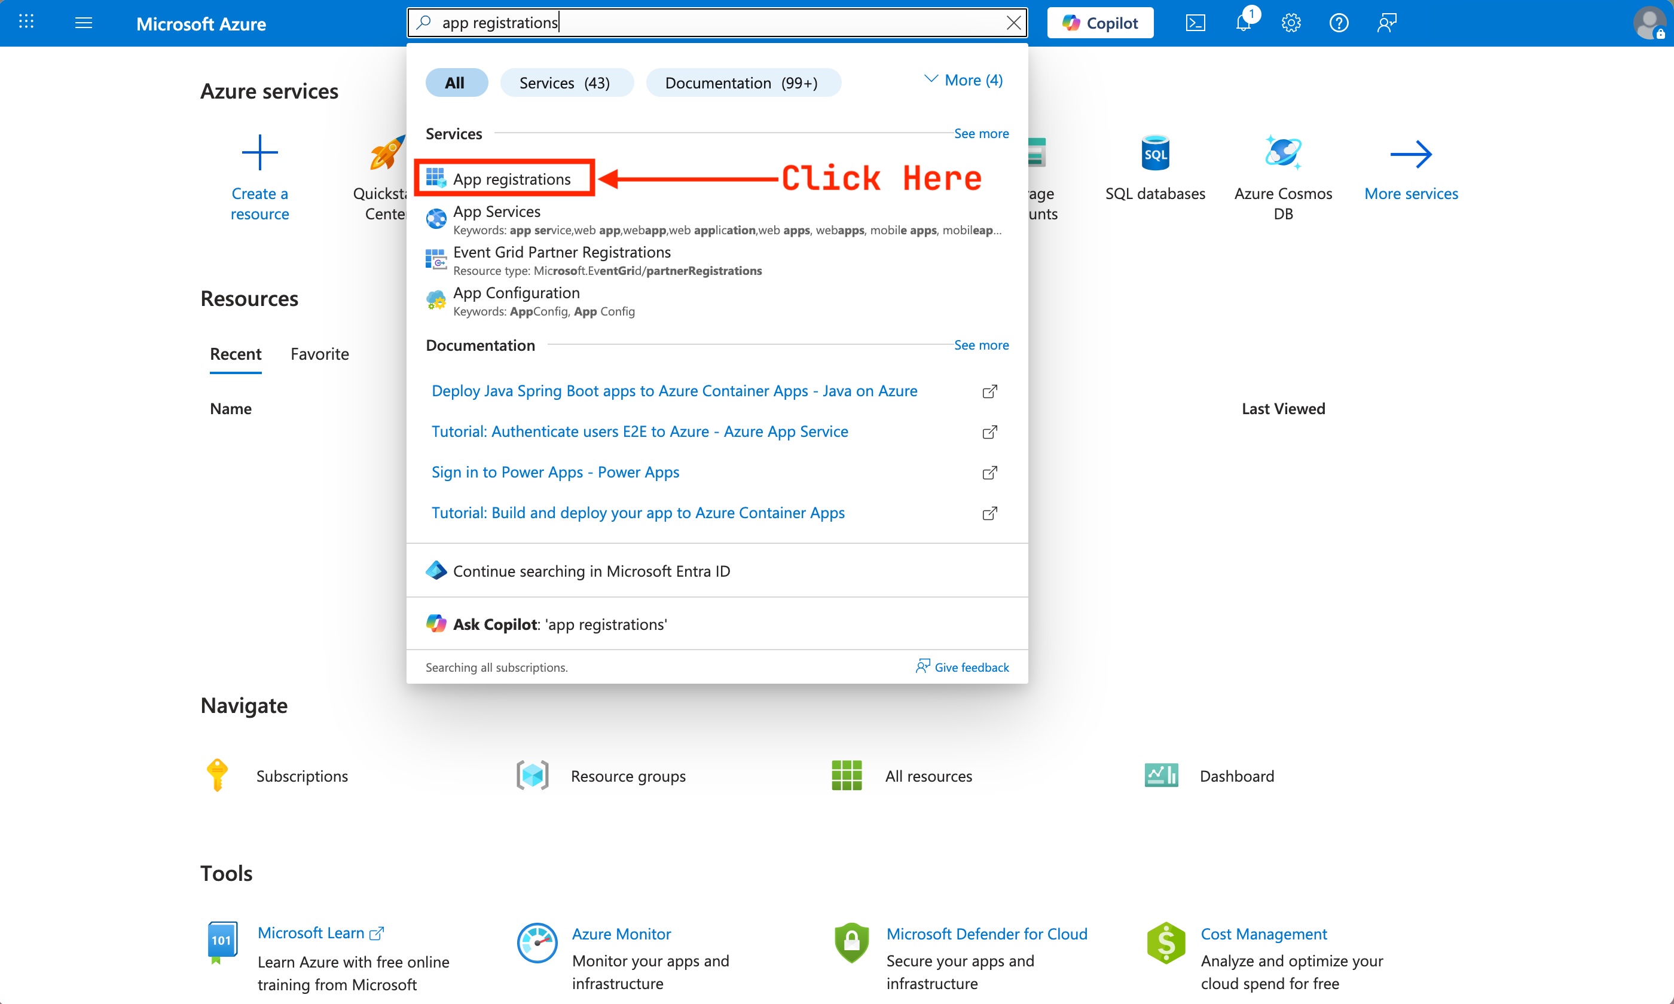Viewport: 1674px width, 1004px height.
Task: Click external-link icon for Container Apps tutorial
Action: (989, 513)
